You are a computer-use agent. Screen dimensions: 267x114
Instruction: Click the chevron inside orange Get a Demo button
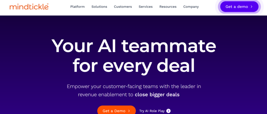[x=129, y=111]
